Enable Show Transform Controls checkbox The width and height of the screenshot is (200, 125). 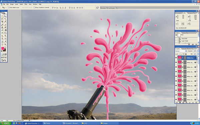point(34,8)
